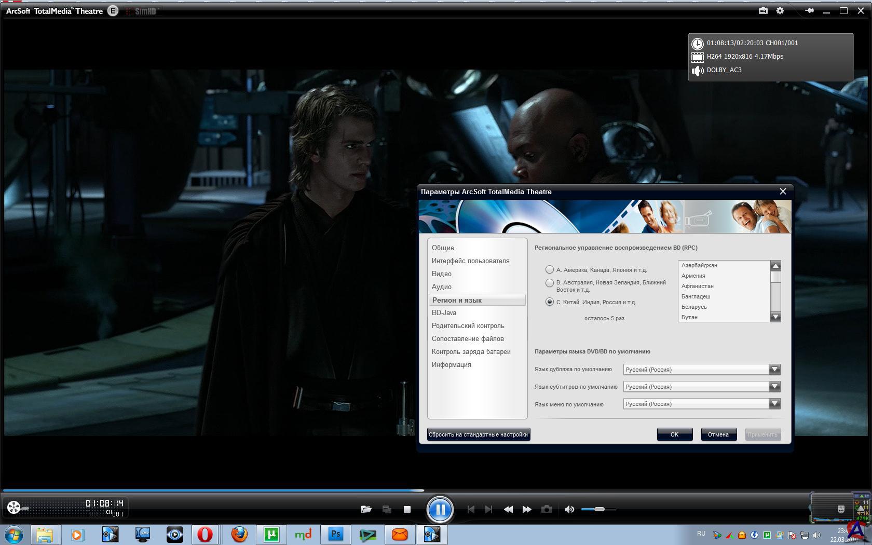Open settings using the top-bar gear icon

pos(780,10)
